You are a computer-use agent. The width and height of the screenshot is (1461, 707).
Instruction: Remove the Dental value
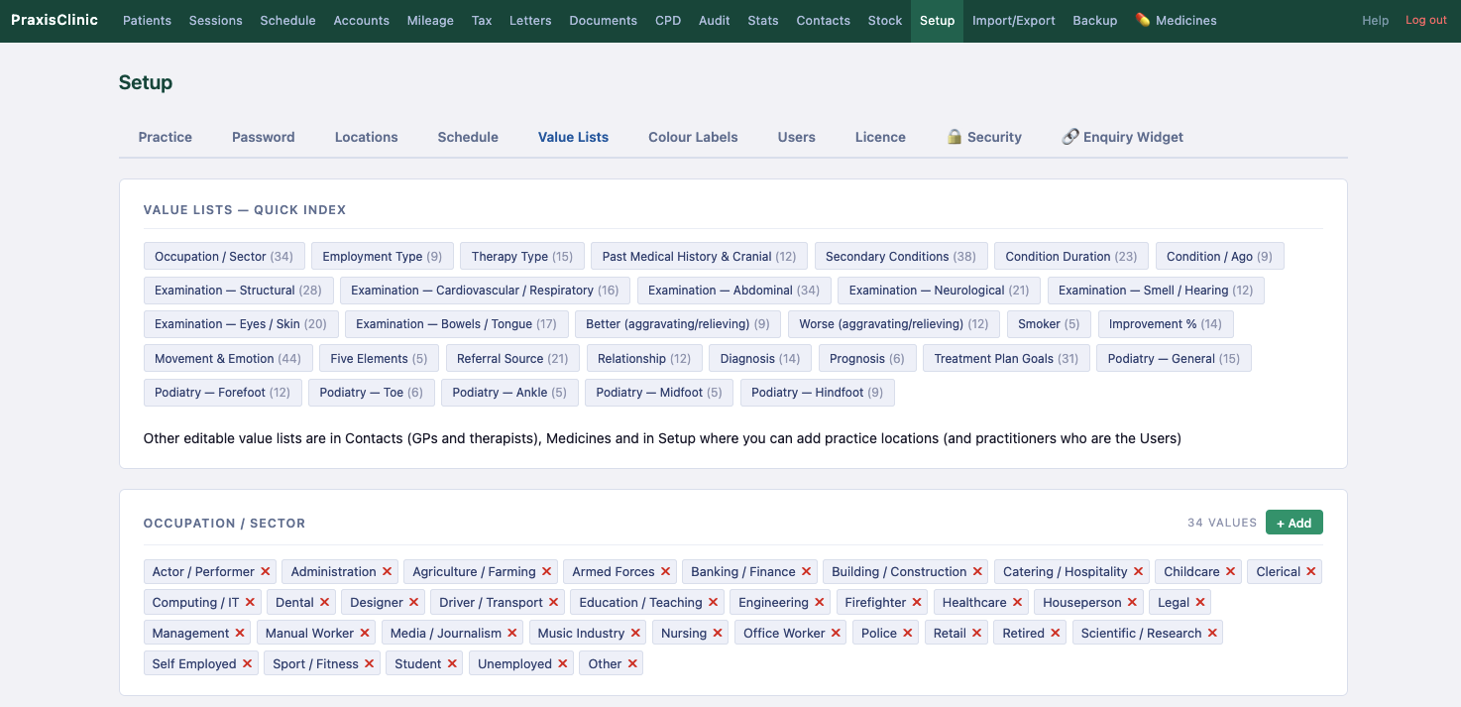(324, 603)
